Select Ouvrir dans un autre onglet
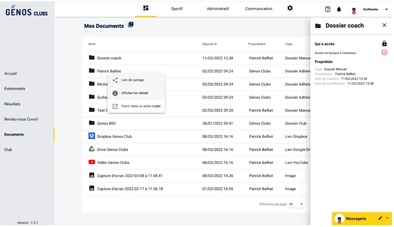This screenshot has width=394, height=227. 141,106
